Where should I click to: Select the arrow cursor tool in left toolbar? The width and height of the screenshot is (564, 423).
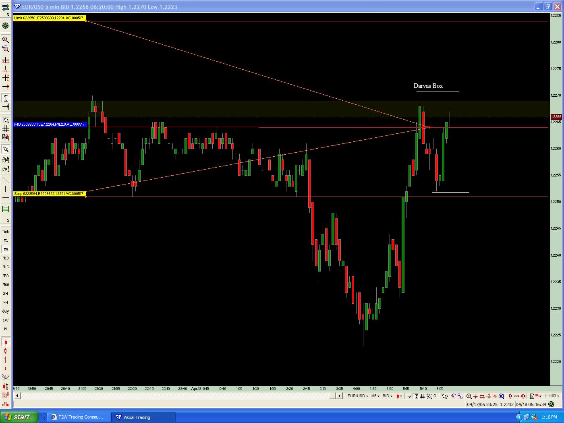coord(6,149)
